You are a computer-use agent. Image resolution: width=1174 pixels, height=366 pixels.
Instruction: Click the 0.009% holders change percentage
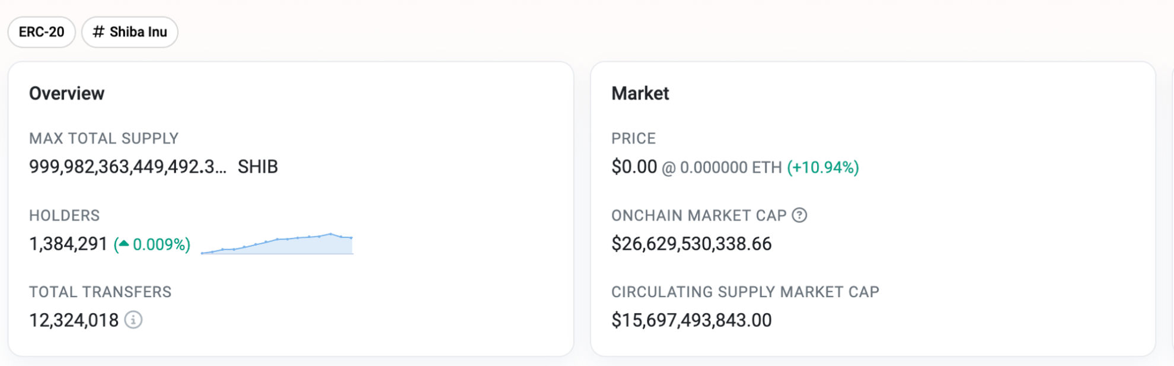click(x=161, y=244)
